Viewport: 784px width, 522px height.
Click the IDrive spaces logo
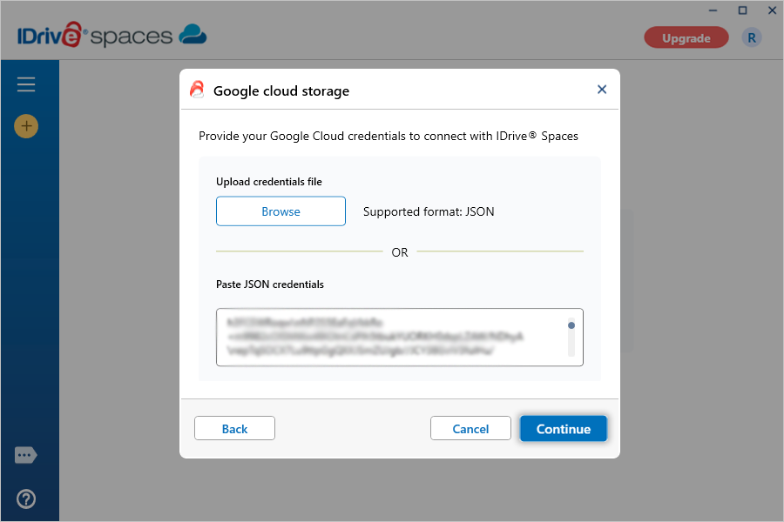(x=112, y=35)
